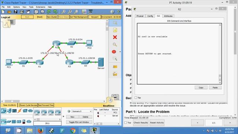Click the Set Tiled Background button
The image size is (238, 134).
[79, 17]
